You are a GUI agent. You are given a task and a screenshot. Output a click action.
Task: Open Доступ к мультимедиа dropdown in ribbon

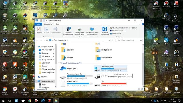[x=69, y=31]
